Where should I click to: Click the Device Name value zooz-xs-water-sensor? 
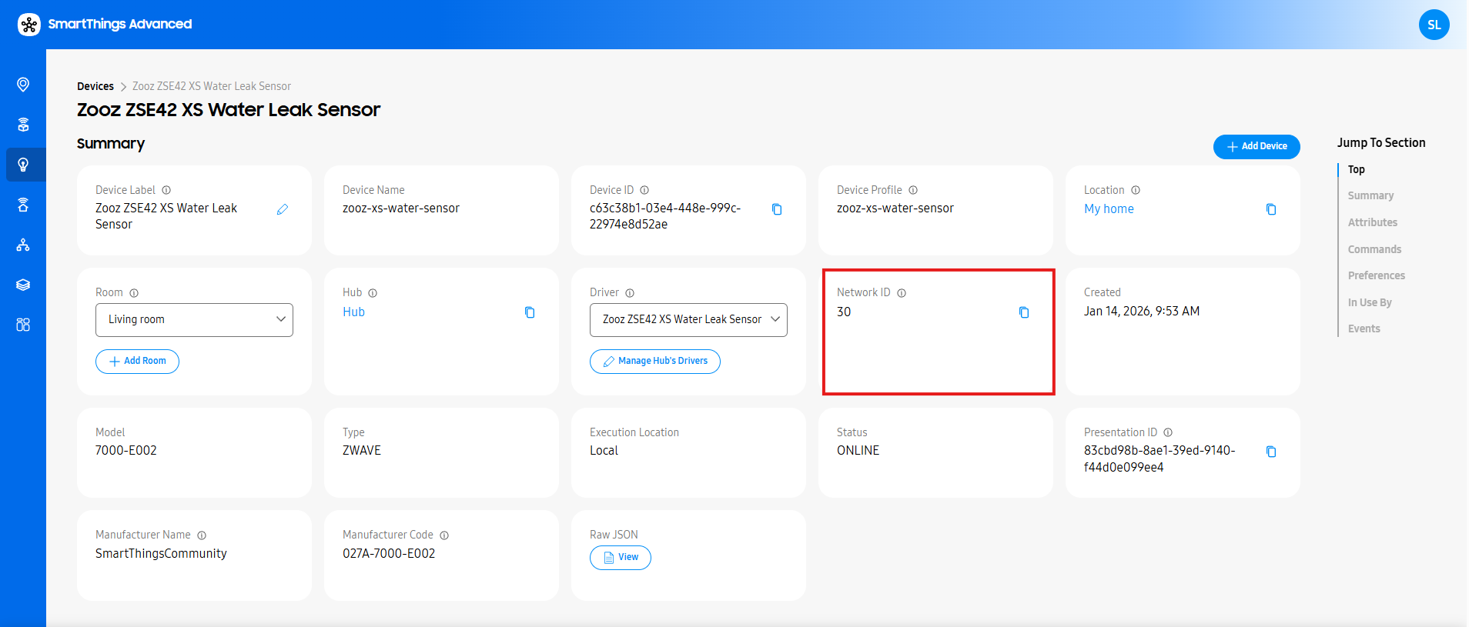pos(401,208)
